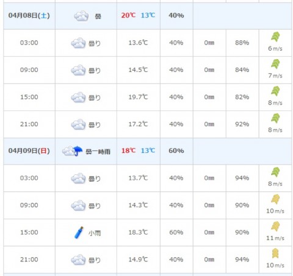This screenshot has width=293, height=276.
Task: Click the green wind arrow showing 7 m/s
Action: point(275,64)
